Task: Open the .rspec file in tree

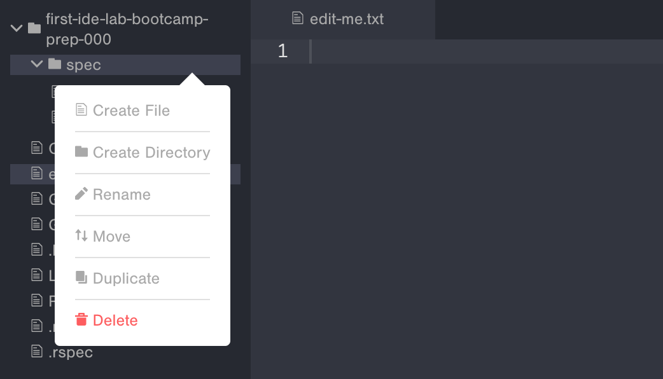Action: [x=71, y=352]
